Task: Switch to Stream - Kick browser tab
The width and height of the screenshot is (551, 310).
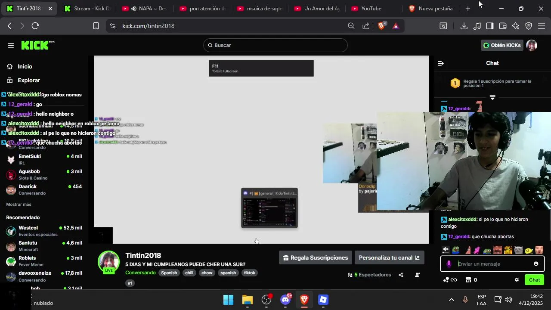Action: pyautogui.click(x=87, y=9)
